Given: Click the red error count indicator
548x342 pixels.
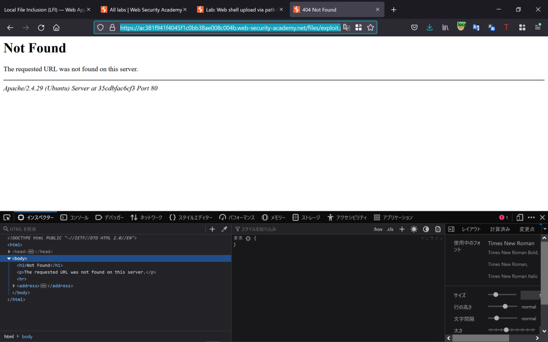Looking at the screenshot, I should click(504, 218).
